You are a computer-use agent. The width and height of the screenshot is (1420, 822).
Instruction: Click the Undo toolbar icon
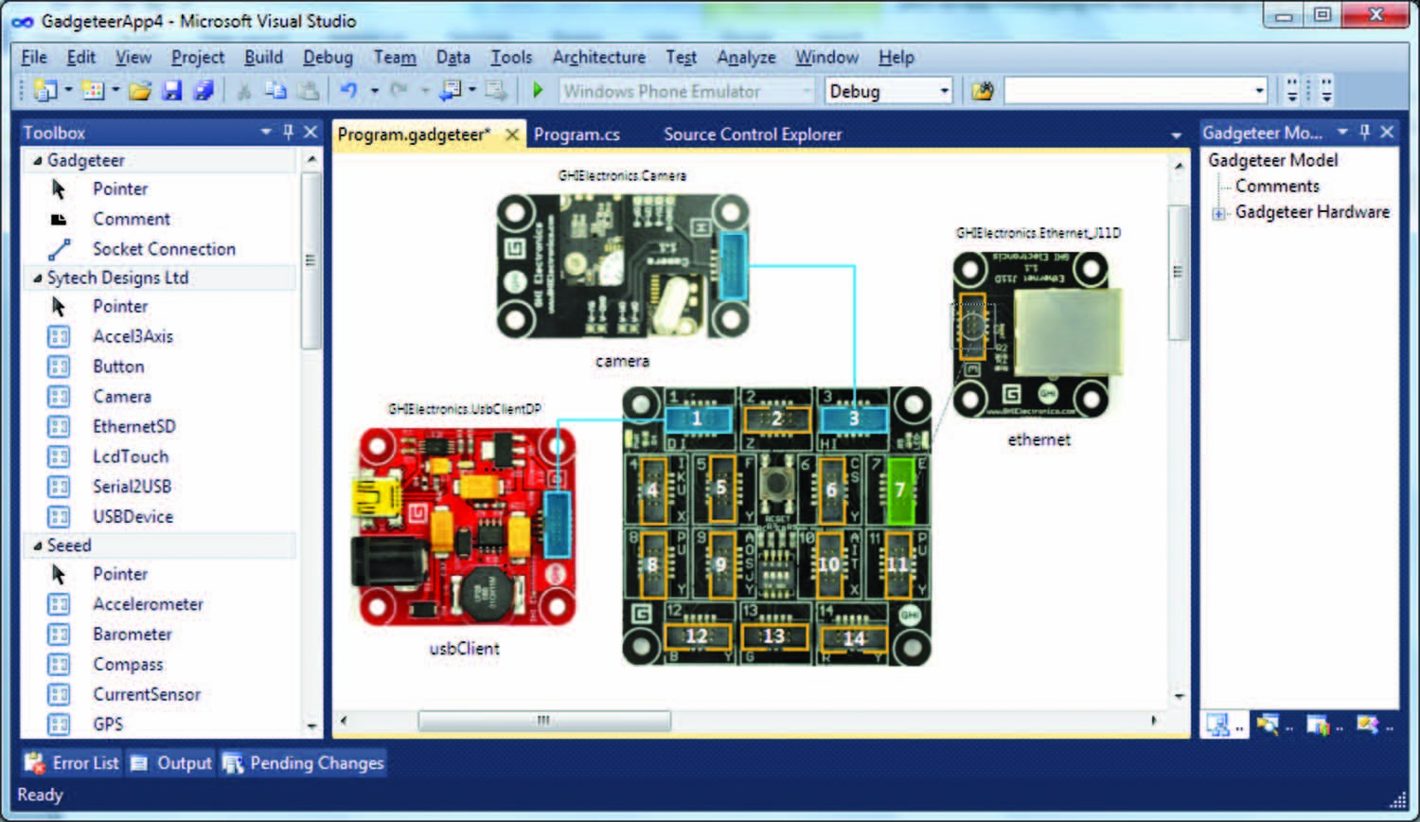point(348,91)
